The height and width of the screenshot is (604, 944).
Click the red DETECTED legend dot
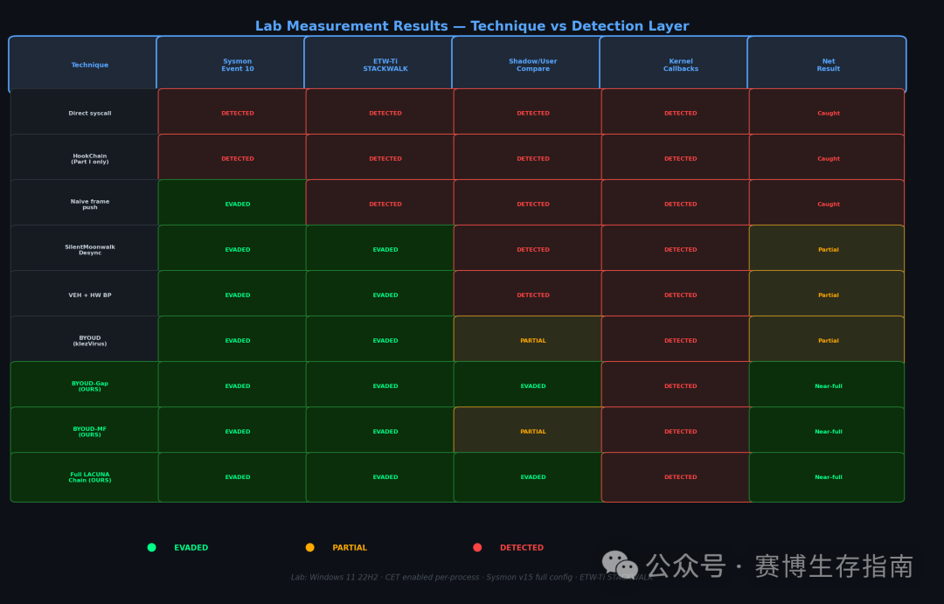(477, 547)
